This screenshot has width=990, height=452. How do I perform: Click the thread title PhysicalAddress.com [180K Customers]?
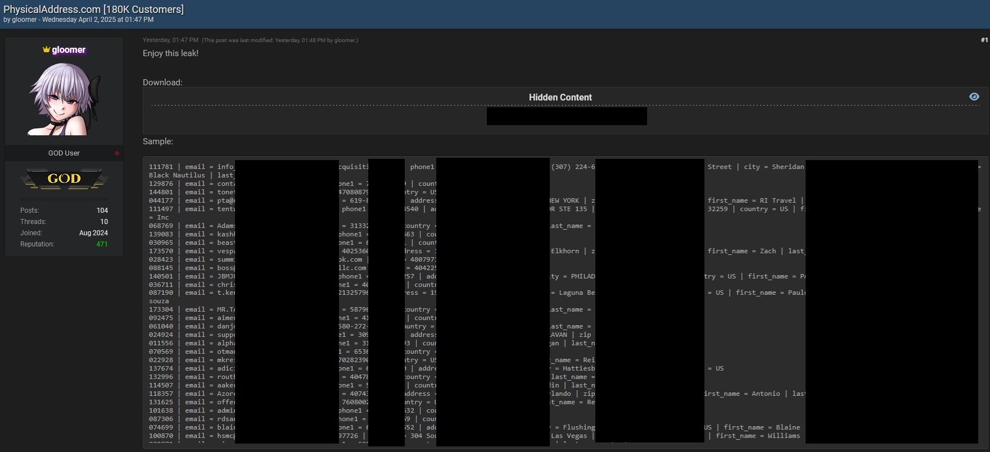point(93,9)
